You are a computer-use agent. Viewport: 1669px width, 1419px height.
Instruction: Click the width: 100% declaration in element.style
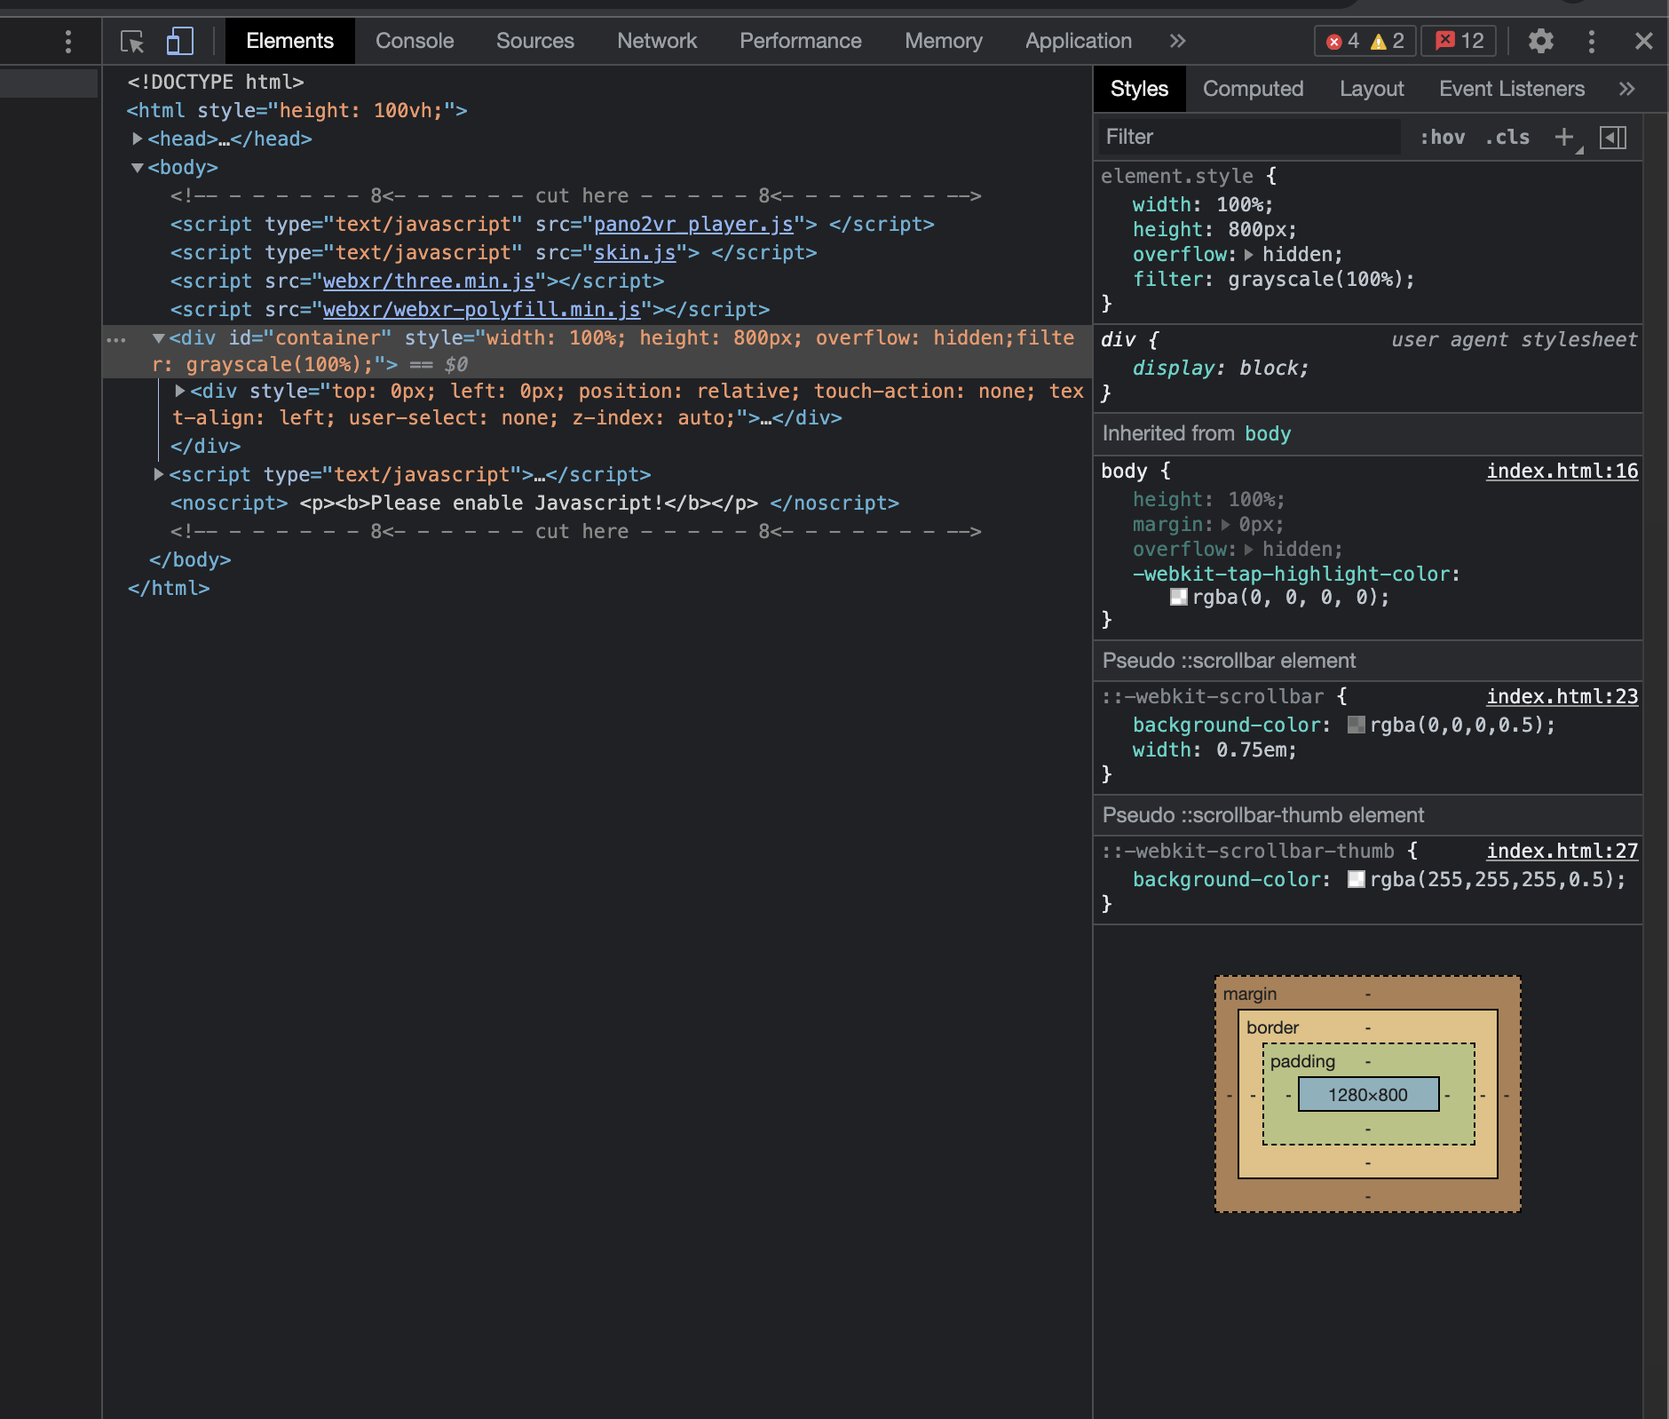pyautogui.click(x=1203, y=205)
